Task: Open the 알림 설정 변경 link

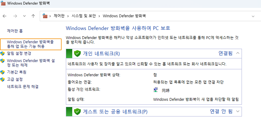Action: click(x=19, y=53)
